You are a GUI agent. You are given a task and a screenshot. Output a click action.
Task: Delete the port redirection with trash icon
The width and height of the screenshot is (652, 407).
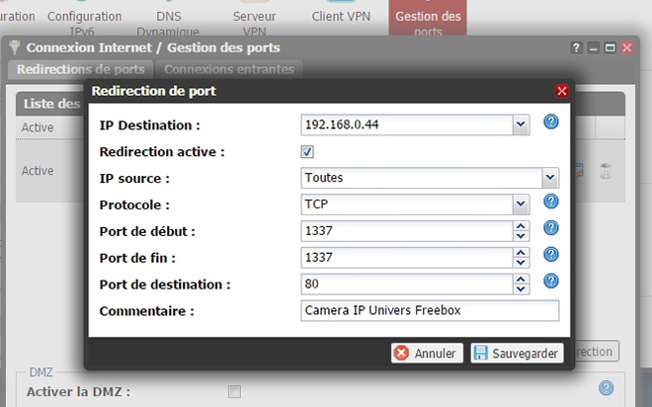(606, 171)
